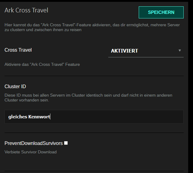Focus the Cluster ID text field
The image size is (193, 173).
pos(94,117)
